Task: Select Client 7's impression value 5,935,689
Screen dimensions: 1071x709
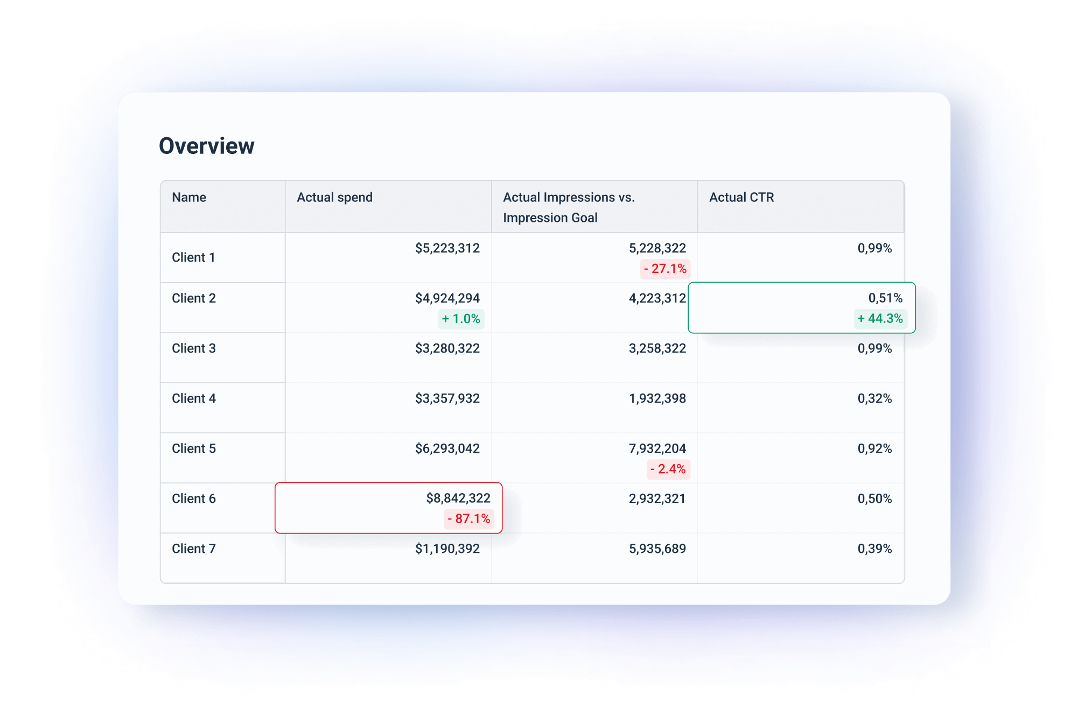Action: pos(657,549)
